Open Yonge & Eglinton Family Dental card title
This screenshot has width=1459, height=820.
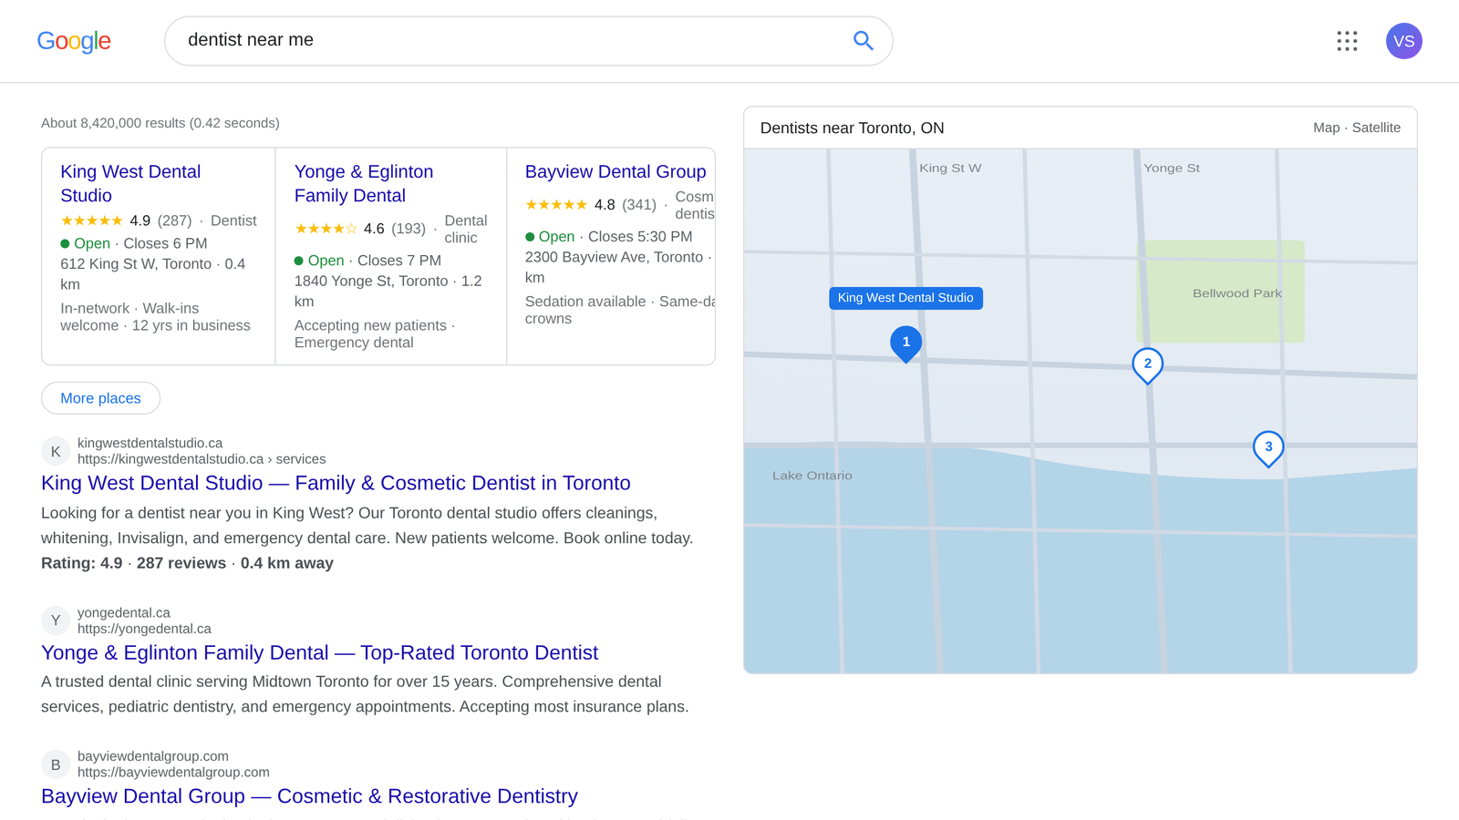pyautogui.click(x=364, y=183)
